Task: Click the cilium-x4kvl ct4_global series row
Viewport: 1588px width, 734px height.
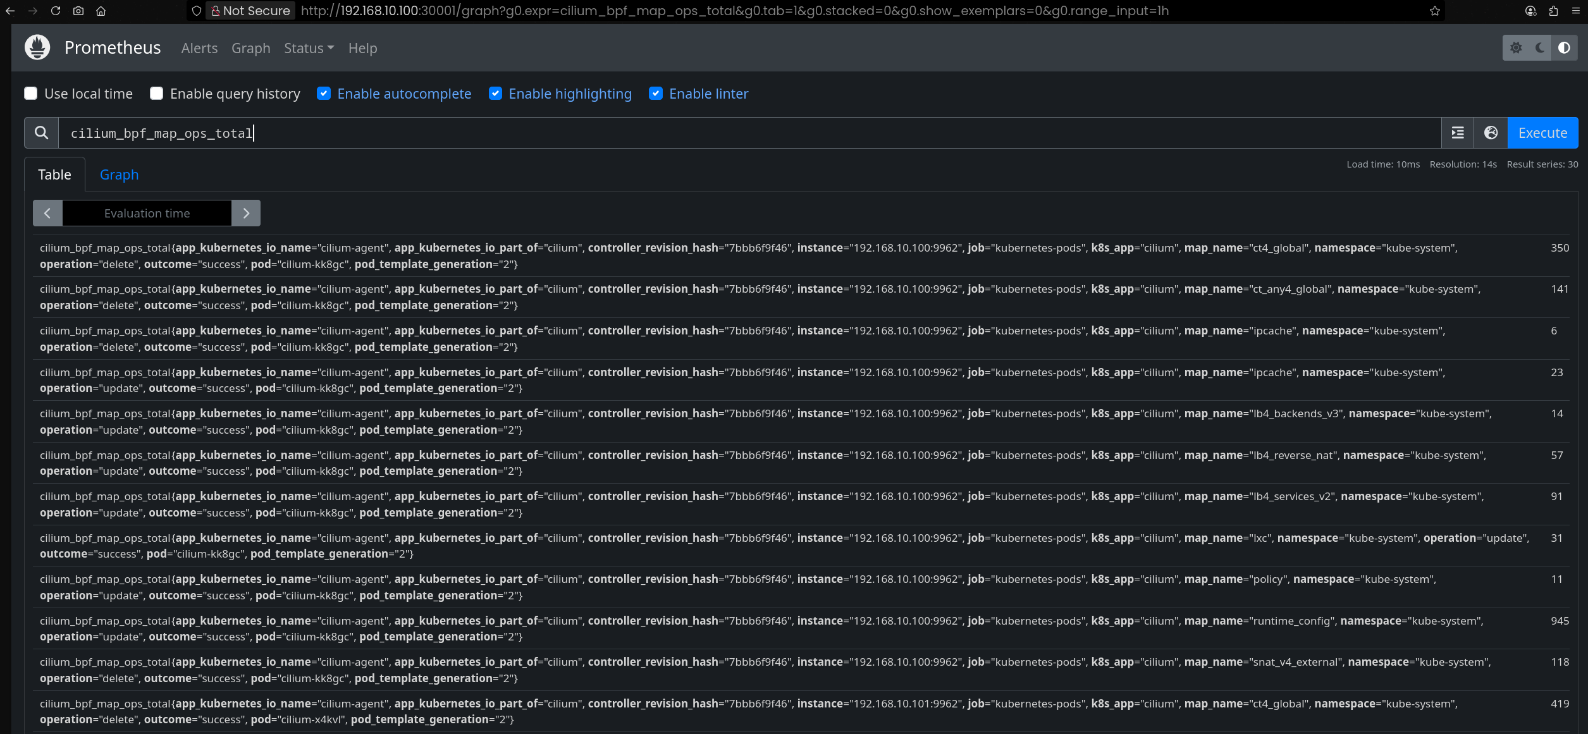Action: coord(801,711)
